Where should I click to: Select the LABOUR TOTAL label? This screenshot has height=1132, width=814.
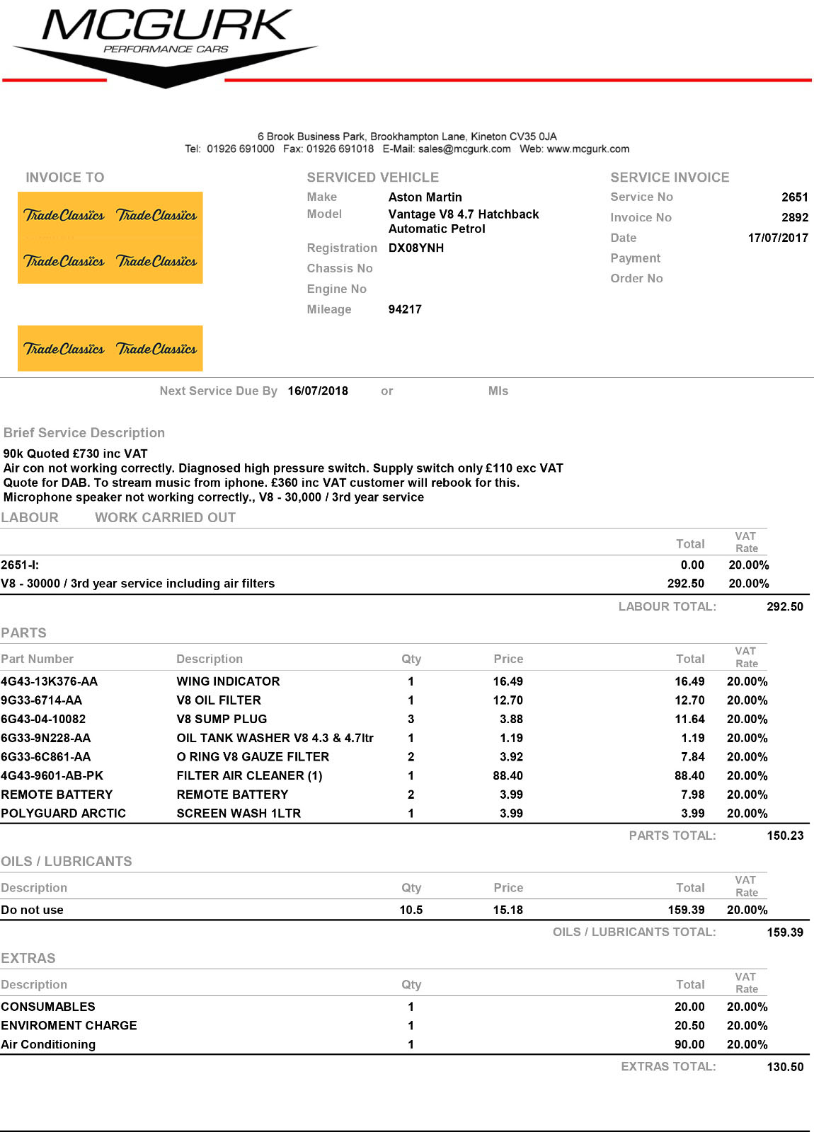(667, 607)
